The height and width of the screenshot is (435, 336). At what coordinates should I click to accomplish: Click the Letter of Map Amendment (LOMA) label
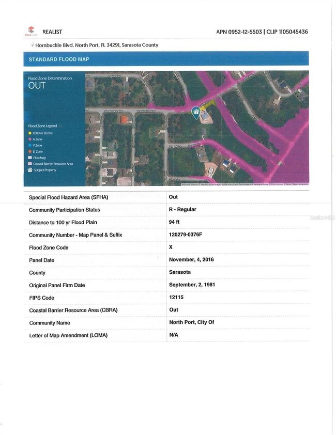pyautogui.click(x=68, y=335)
